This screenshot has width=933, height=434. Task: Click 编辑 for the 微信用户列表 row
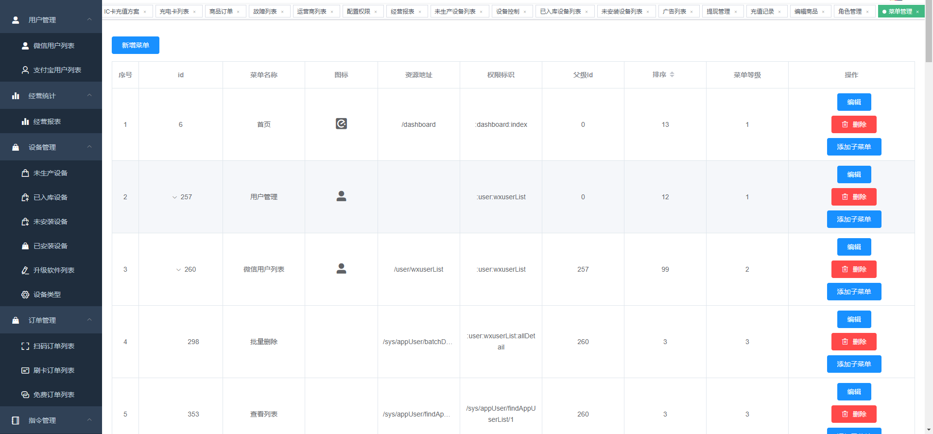[x=854, y=247]
